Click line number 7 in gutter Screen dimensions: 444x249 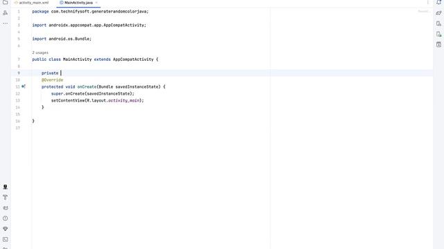click(19, 59)
